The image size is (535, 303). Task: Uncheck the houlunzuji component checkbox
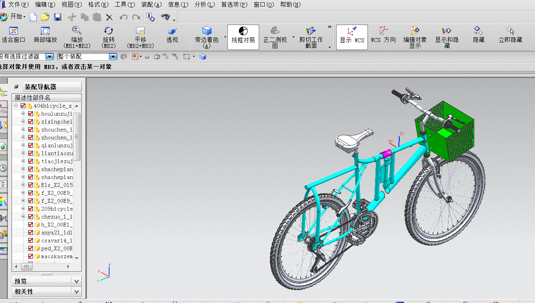coord(31,114)
